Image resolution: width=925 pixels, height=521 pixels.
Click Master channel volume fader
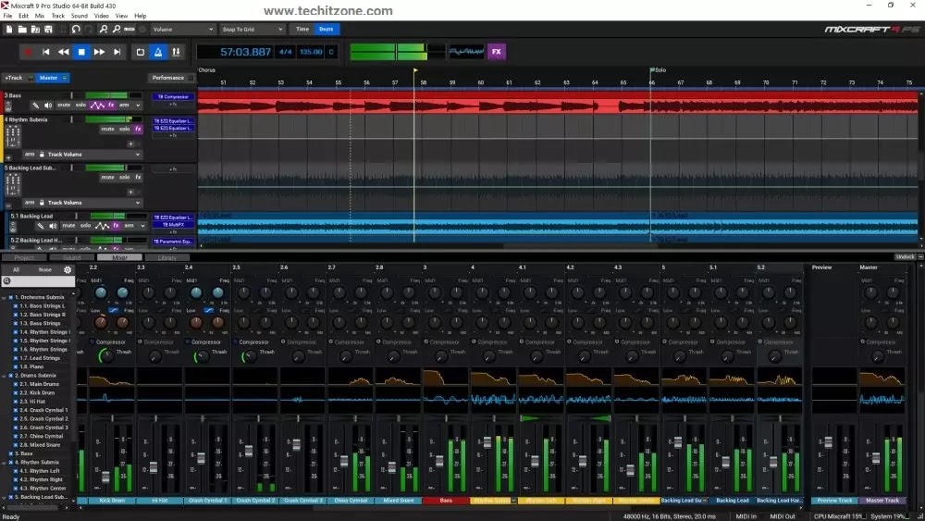[875, 458]
